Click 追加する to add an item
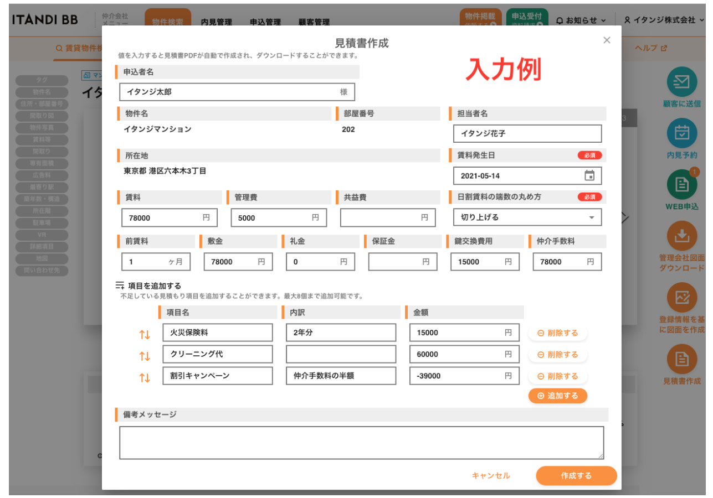 pos(558,396)
